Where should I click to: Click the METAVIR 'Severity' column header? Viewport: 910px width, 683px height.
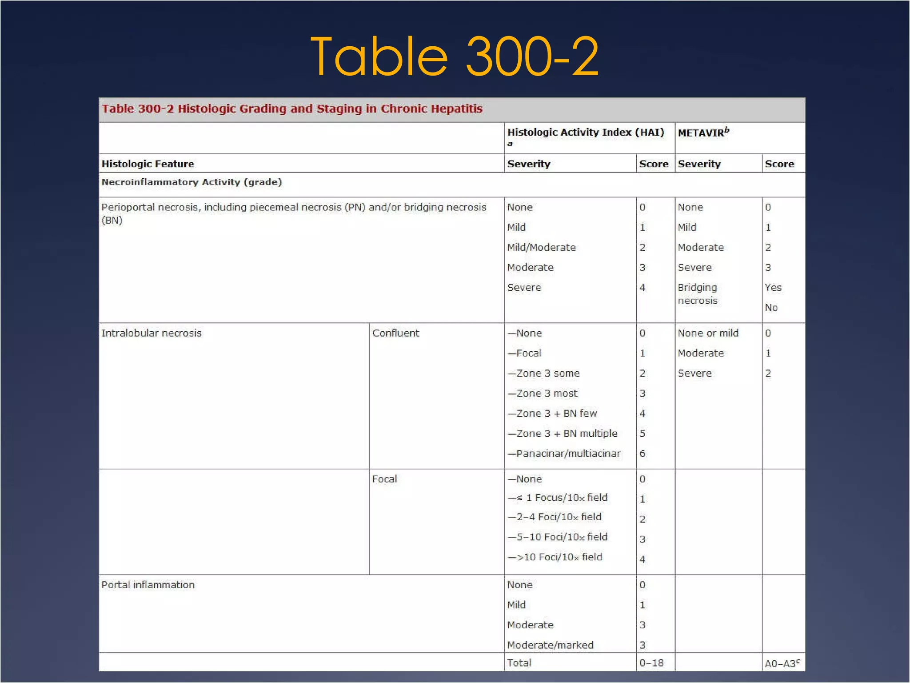point(699,164)
